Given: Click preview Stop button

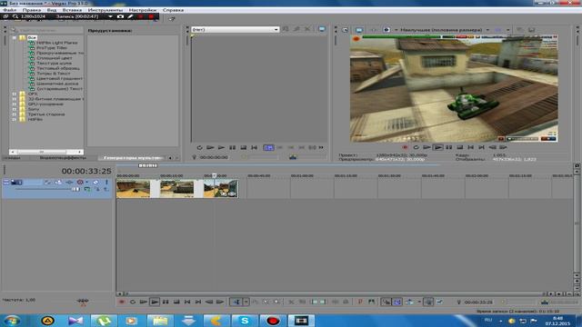Looking at the screenshot, I should (x=459, y=147).
